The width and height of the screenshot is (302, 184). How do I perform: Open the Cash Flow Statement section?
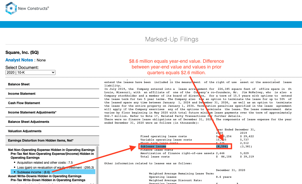(52, 103)
